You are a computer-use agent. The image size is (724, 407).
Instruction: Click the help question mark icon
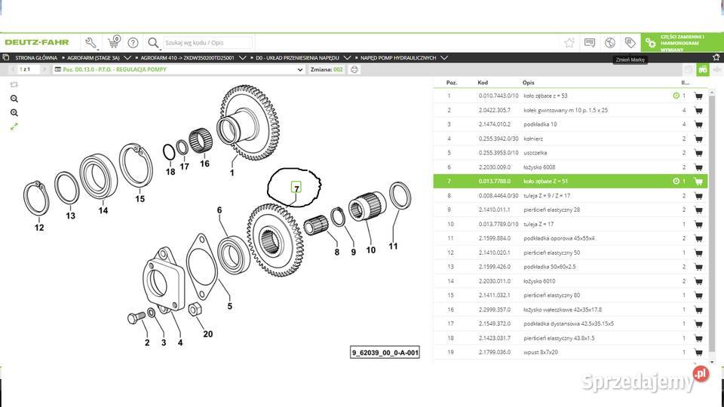click(133, 43)
